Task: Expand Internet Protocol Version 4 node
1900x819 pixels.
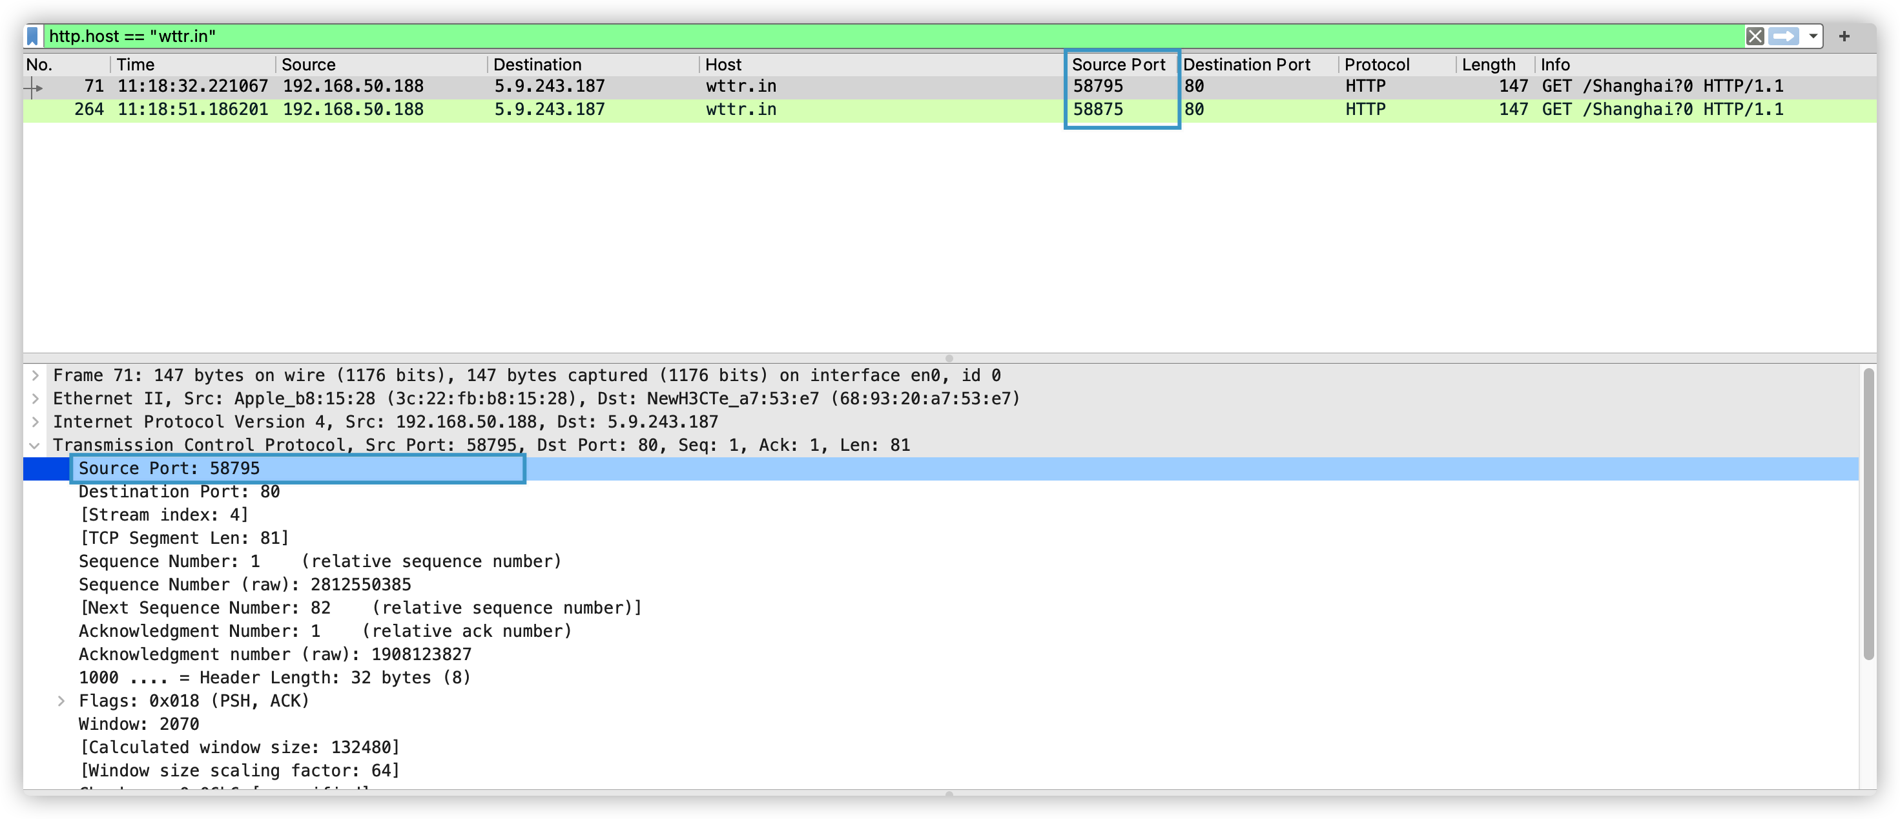Action: (35, 422)
